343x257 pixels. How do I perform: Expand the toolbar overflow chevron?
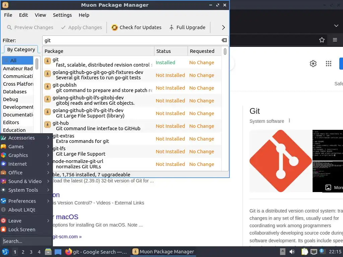pyautogui.click(x=223, y=27)
